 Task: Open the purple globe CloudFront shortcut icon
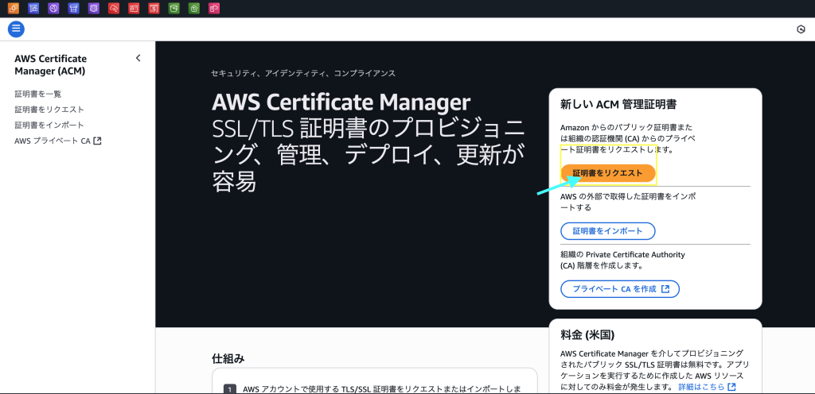point(53,8)
